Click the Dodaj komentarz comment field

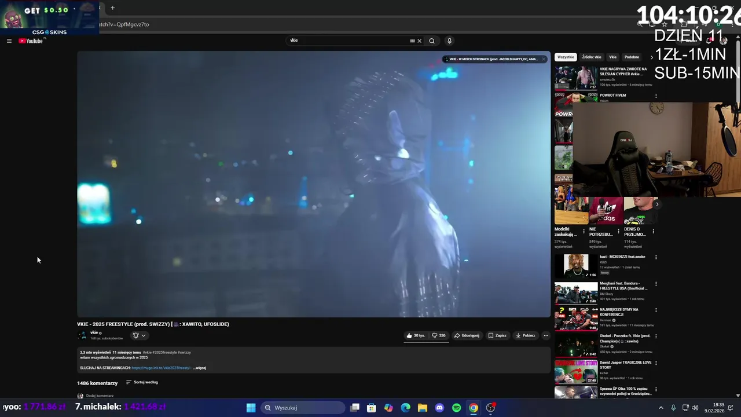click(x=100, y=396)
